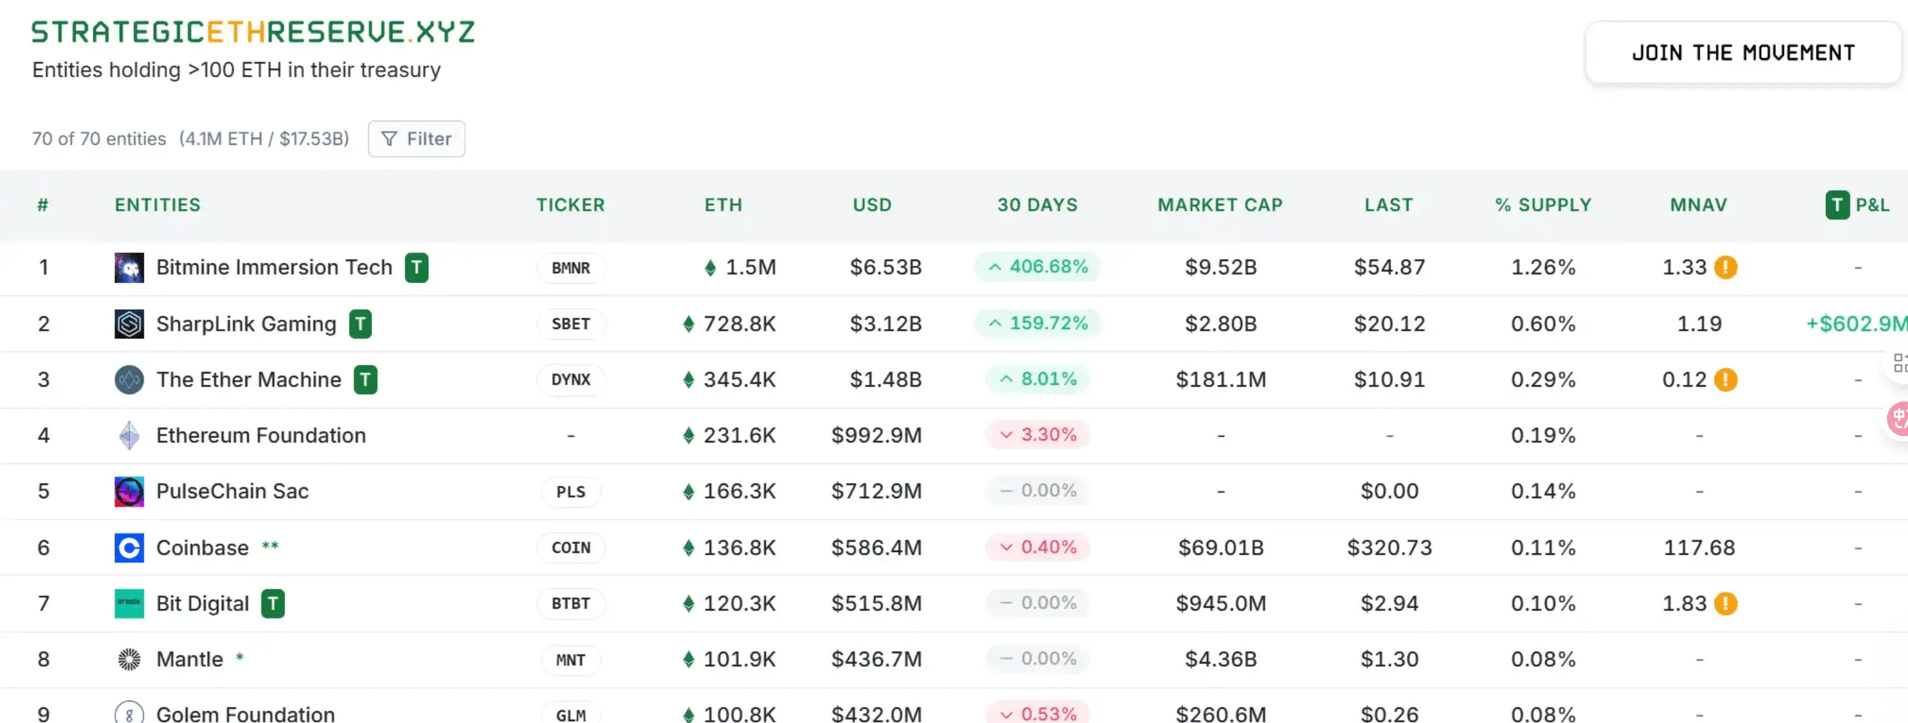Click green T badge next to The Ether Machine
This screenshot has height=723, width=1908.
365,380
